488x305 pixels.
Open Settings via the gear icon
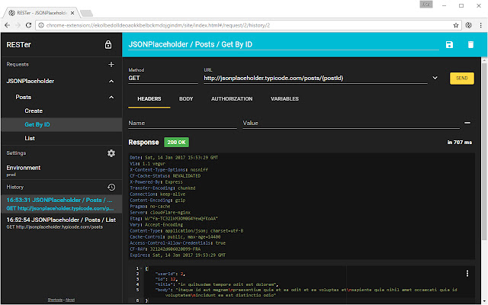point(111,153)
